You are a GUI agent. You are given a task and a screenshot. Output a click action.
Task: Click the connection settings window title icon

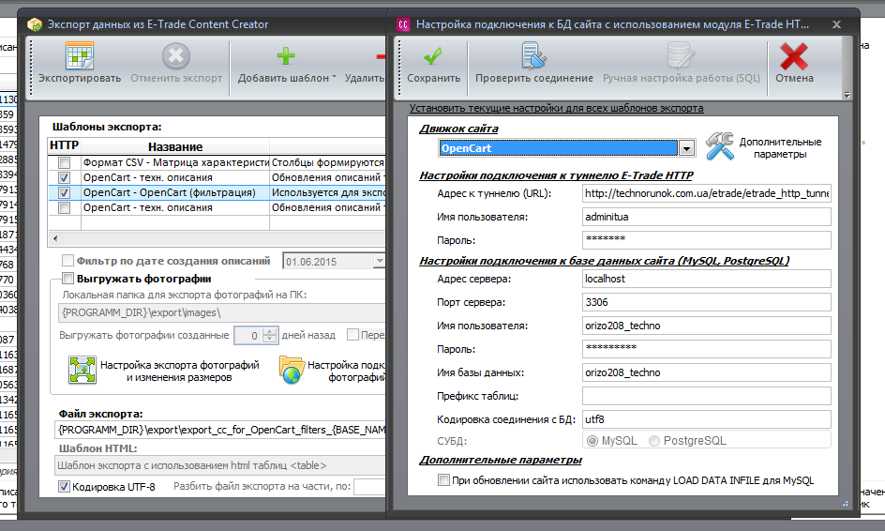[x=403, y=24]
